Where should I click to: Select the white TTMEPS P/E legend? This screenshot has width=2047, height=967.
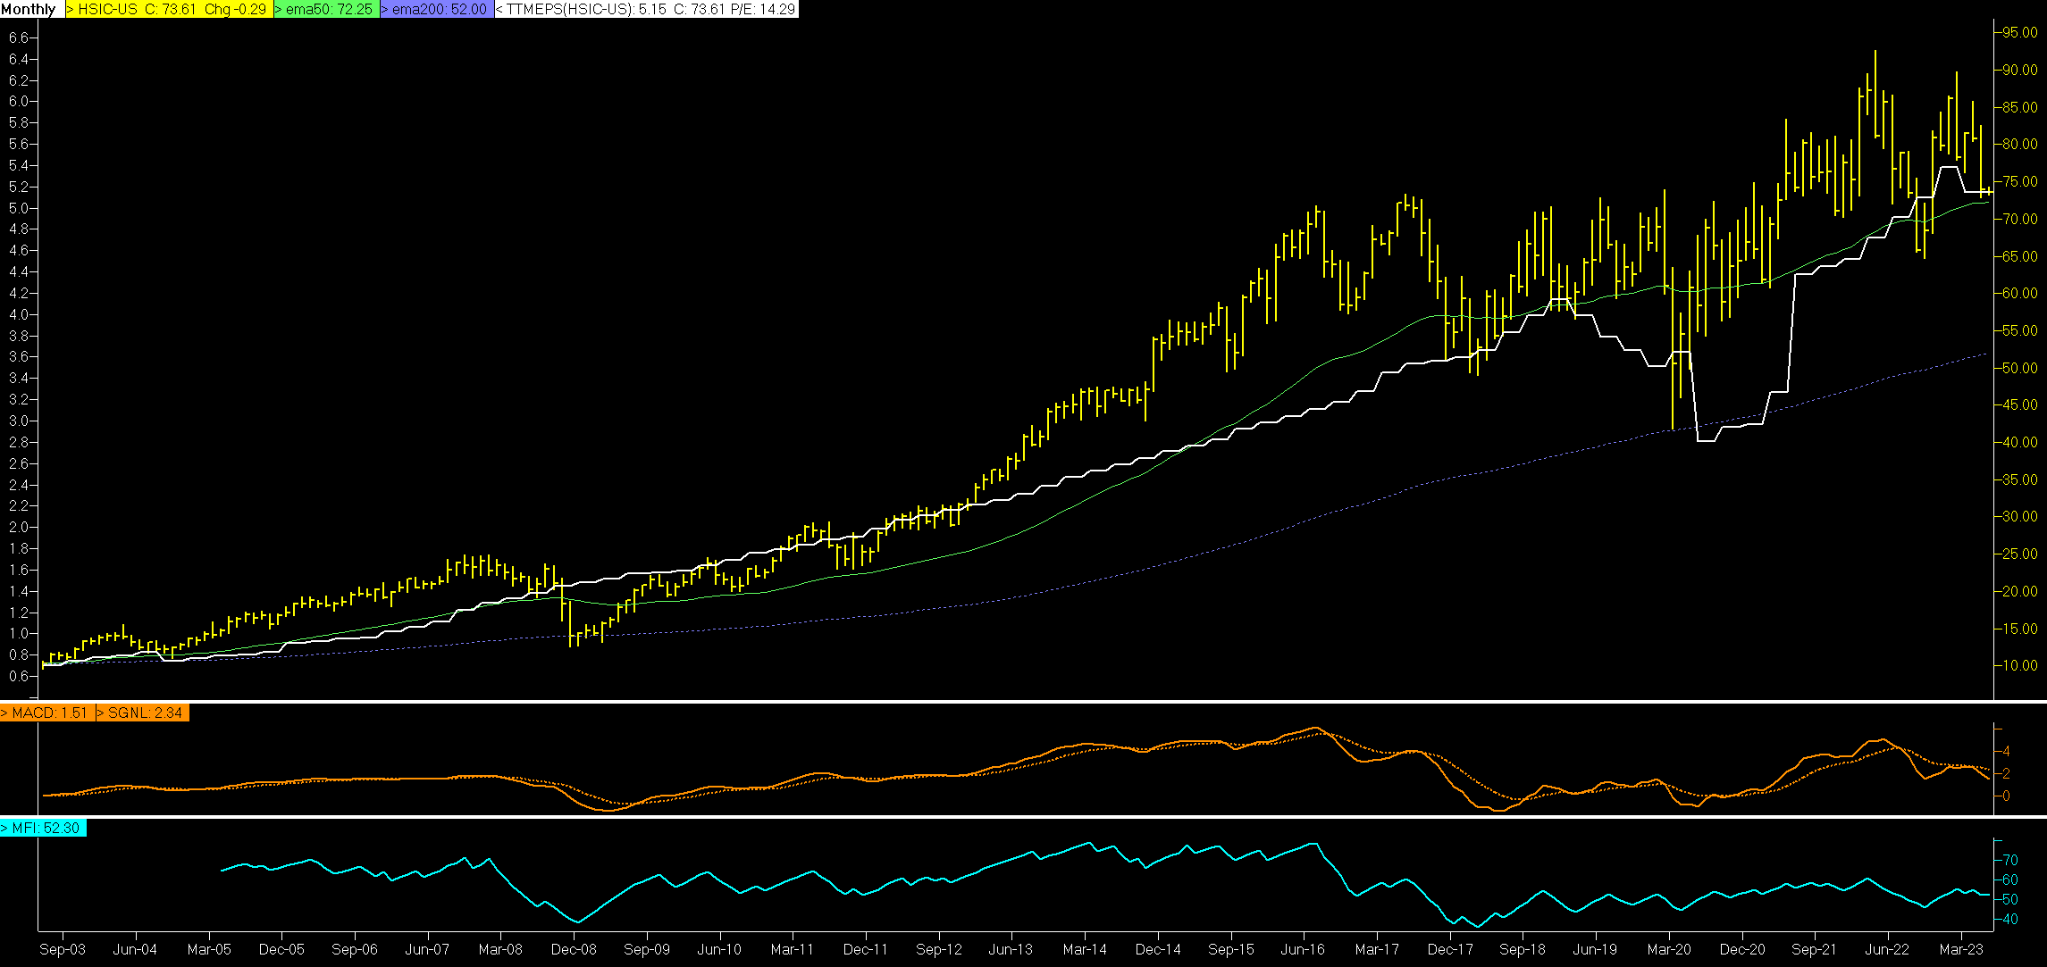(x=645, y=9)
